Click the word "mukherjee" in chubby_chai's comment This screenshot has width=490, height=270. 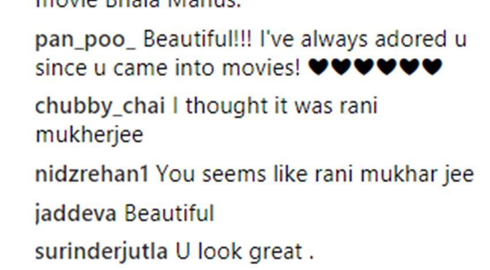pyautogui.click(x=89, y=136)
